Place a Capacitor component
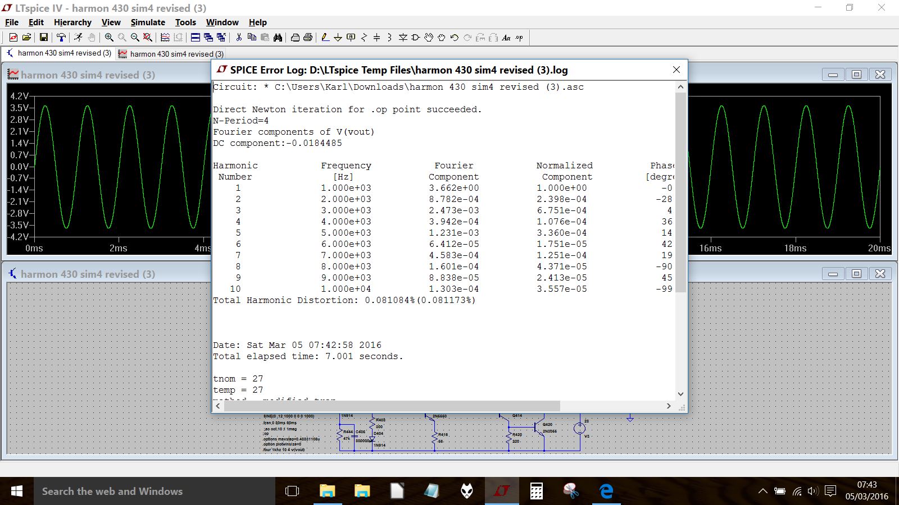 click(x=377, y=38)
